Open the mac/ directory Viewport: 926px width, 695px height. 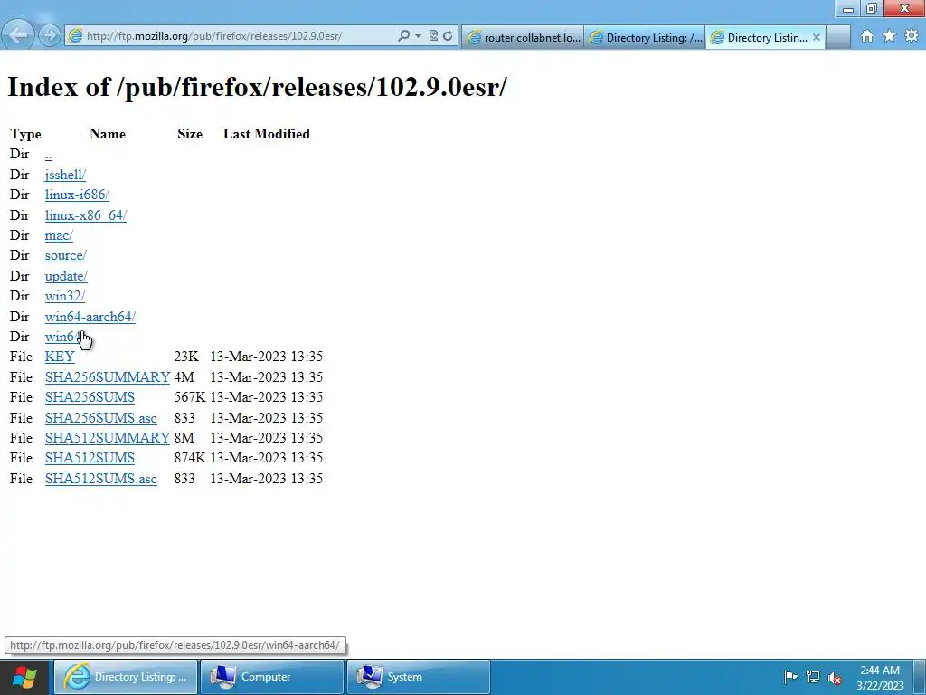pos(59,235)
